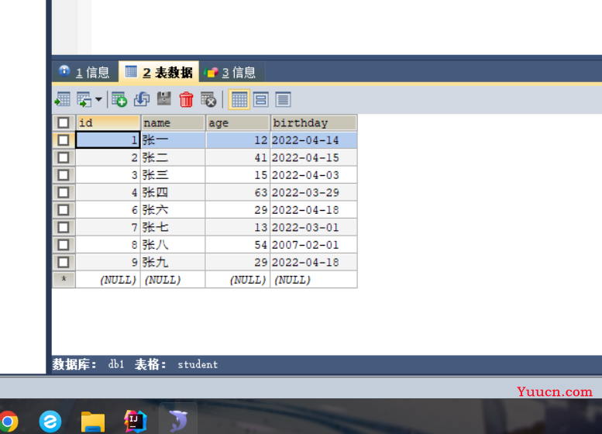The height and width of the screenshot is (434, 602).
Task: Click the birthday cell 2022-03-29
Action: pyautogui.click(x=314, y=192)
